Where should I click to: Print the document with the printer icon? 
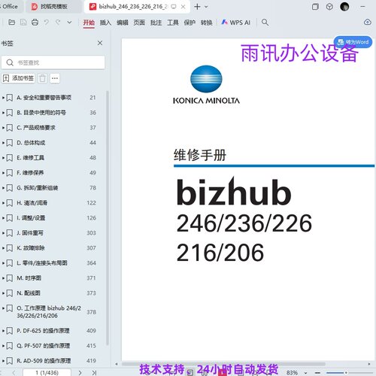coord(35,23)
